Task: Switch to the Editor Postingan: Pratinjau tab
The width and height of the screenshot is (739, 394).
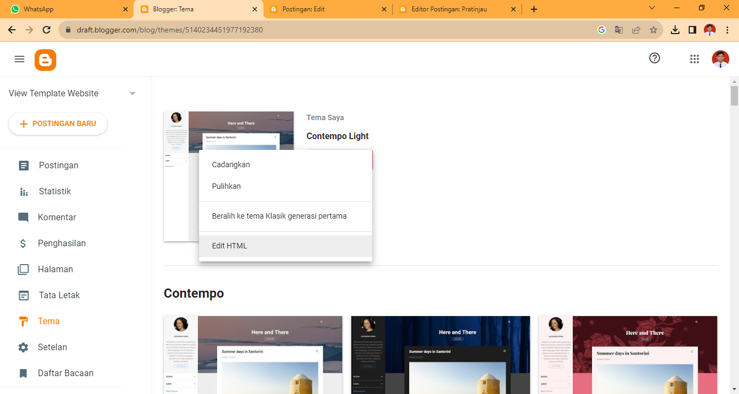Action: [x=457, y=9]
